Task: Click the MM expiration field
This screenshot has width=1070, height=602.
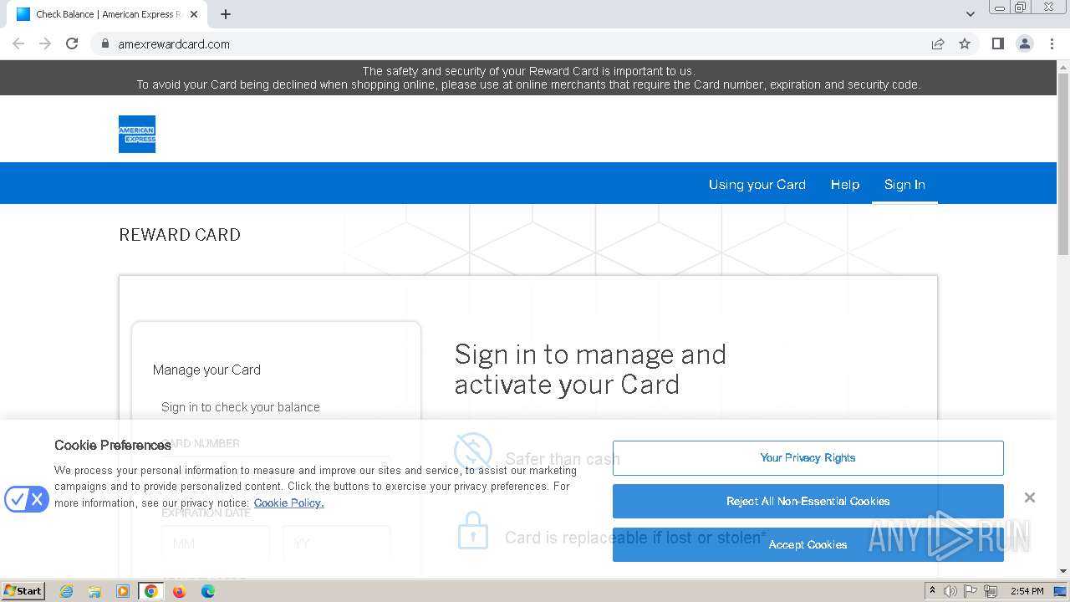Action: point(216,543)
